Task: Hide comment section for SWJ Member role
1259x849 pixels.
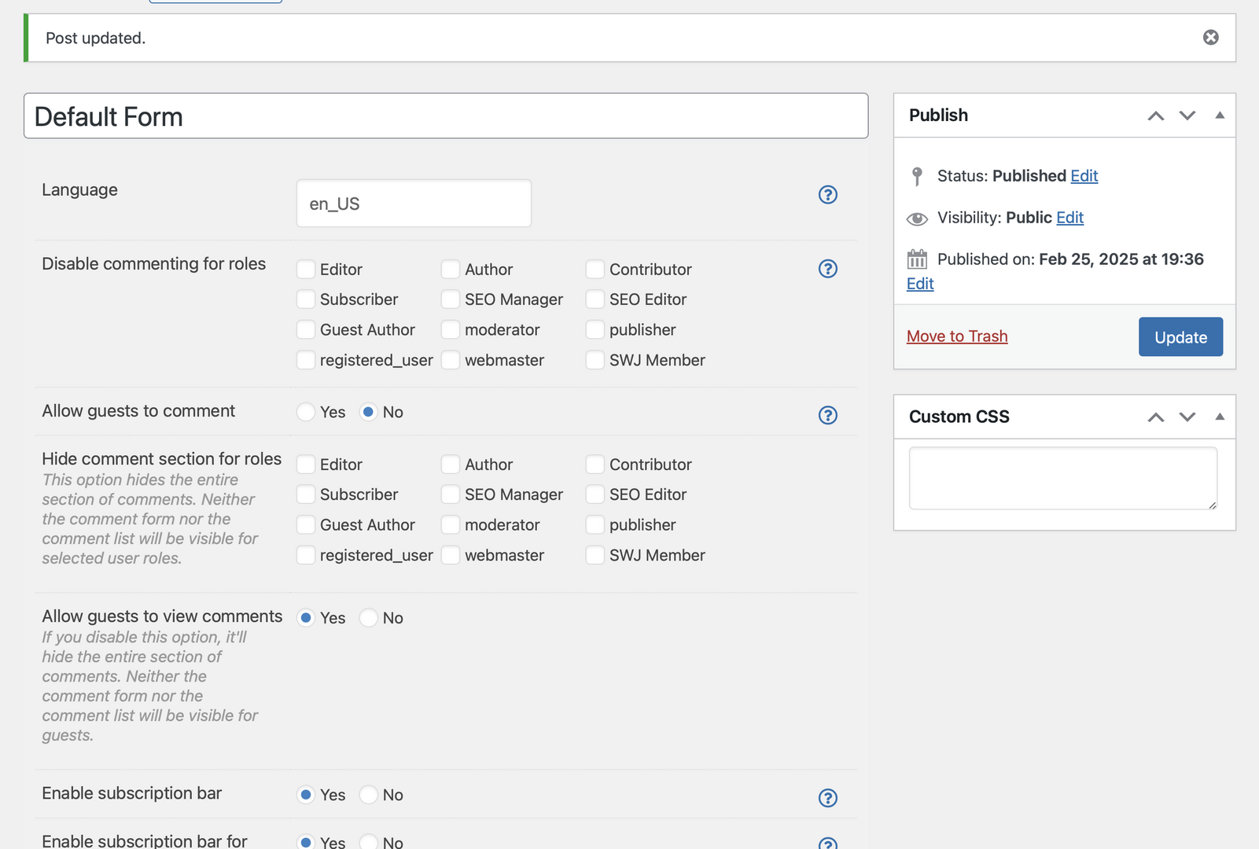Action: (595, 555)
